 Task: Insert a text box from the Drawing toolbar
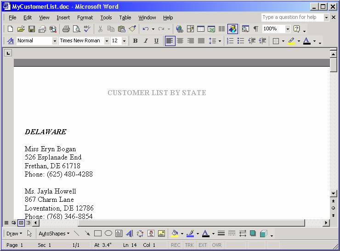pos(119,234)
